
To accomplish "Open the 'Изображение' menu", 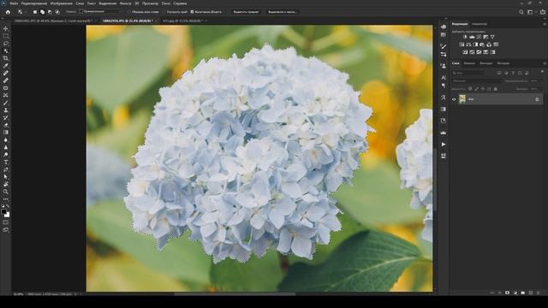I will (62, 3).
